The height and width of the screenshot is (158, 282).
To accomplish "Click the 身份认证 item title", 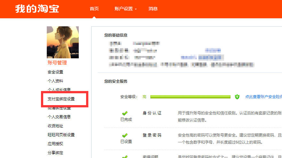I will click(x=152, y=113).
